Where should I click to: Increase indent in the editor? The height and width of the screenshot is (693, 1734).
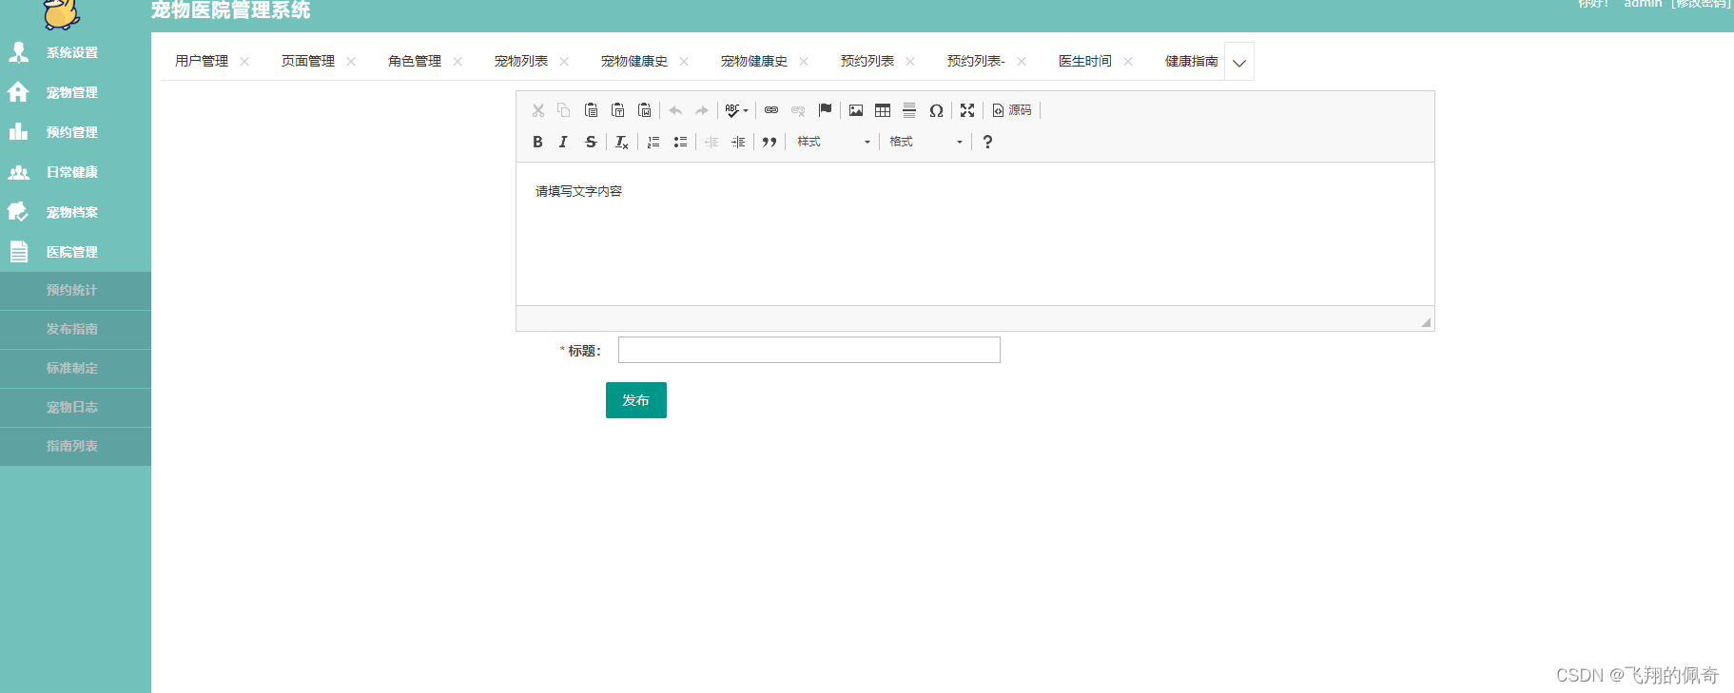pos(738,142)
